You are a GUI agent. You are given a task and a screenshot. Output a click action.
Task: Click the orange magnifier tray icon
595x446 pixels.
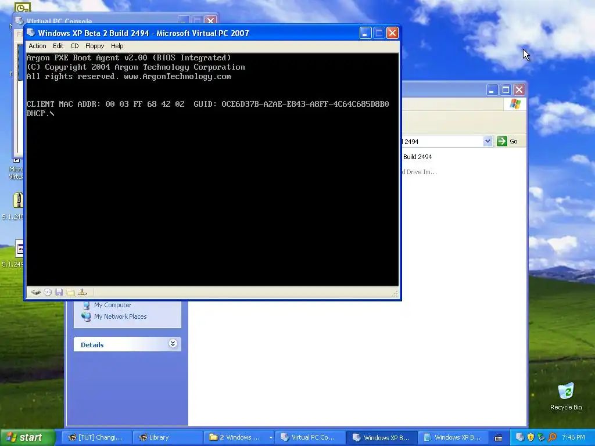pos(552,437)
